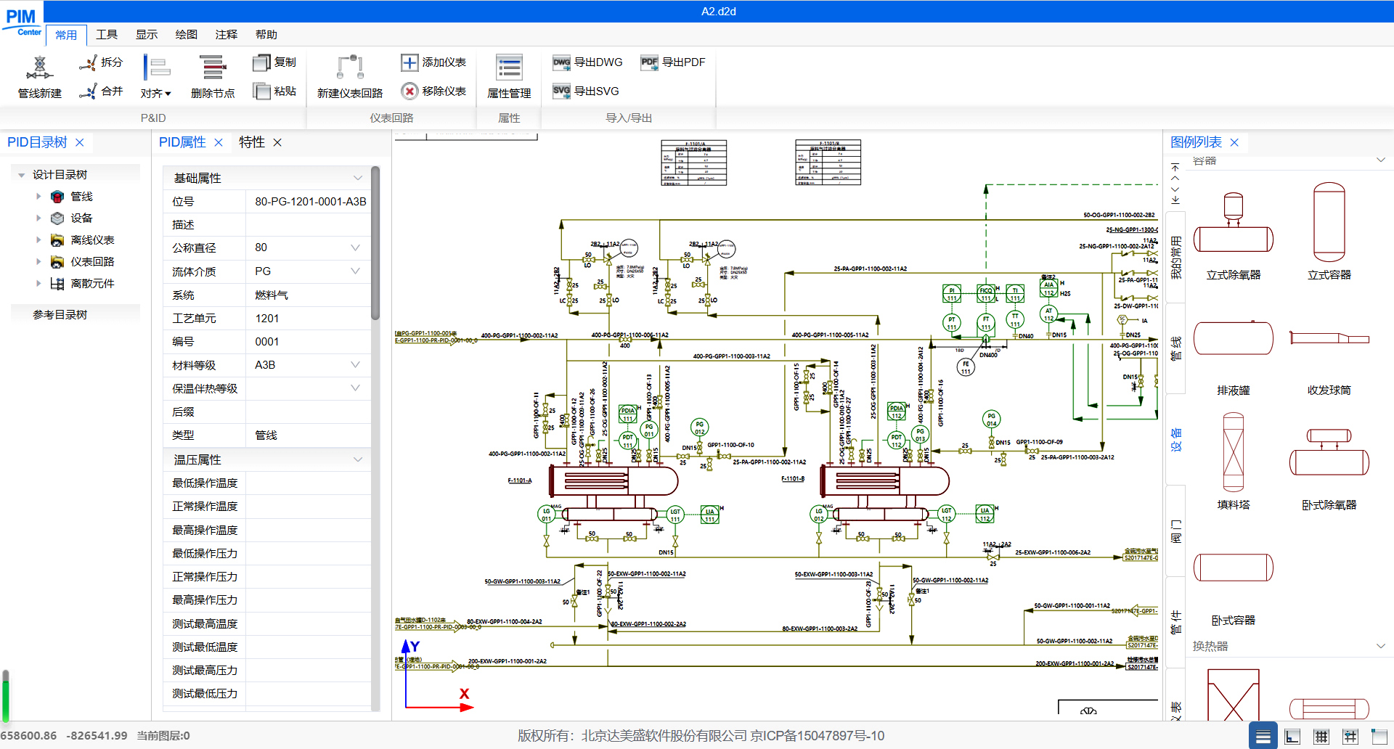The width and height of the screenshot is (1394, 749).
Task: Click the 最低操作温度 input field
Action: pos(309,483)
